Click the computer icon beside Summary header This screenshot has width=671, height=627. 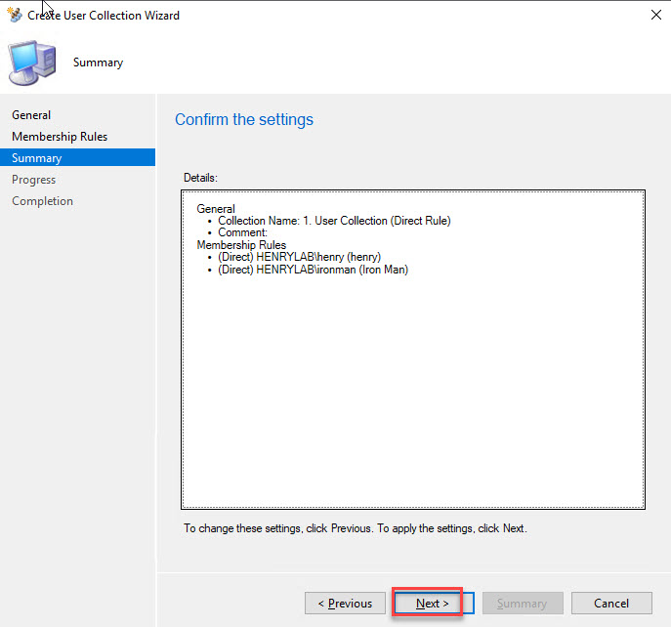point(31,62)
